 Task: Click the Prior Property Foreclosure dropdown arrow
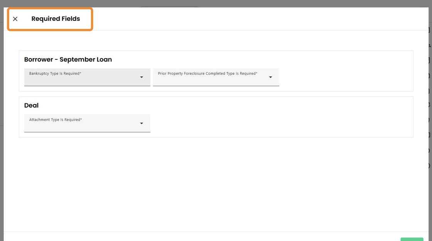point(270,77)
